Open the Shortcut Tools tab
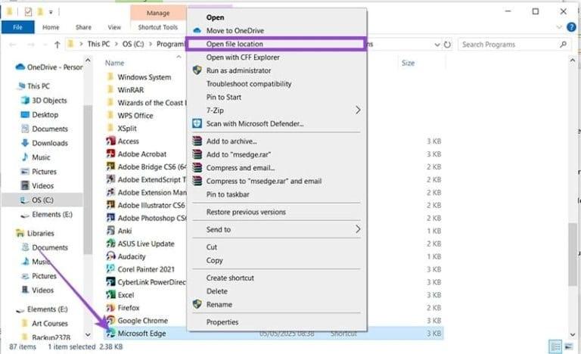The height and width of the screenshot is (354, 581). pyautogui.click(x=156, y=27)
